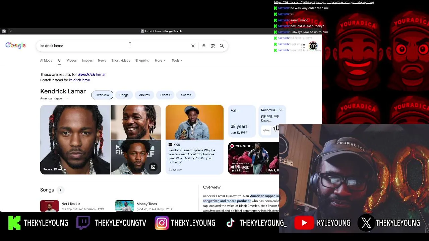
Task: Click the magnifying glass search icon
Action: pos(222,46)
